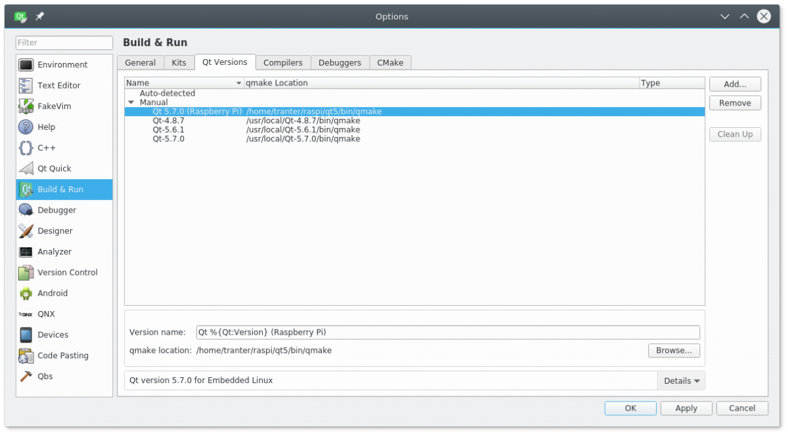This screenshot has height=435, width=788.
Task: Select the Qt-4.8.7 version row
Action: pyautogui.click(x=169, y=121)
